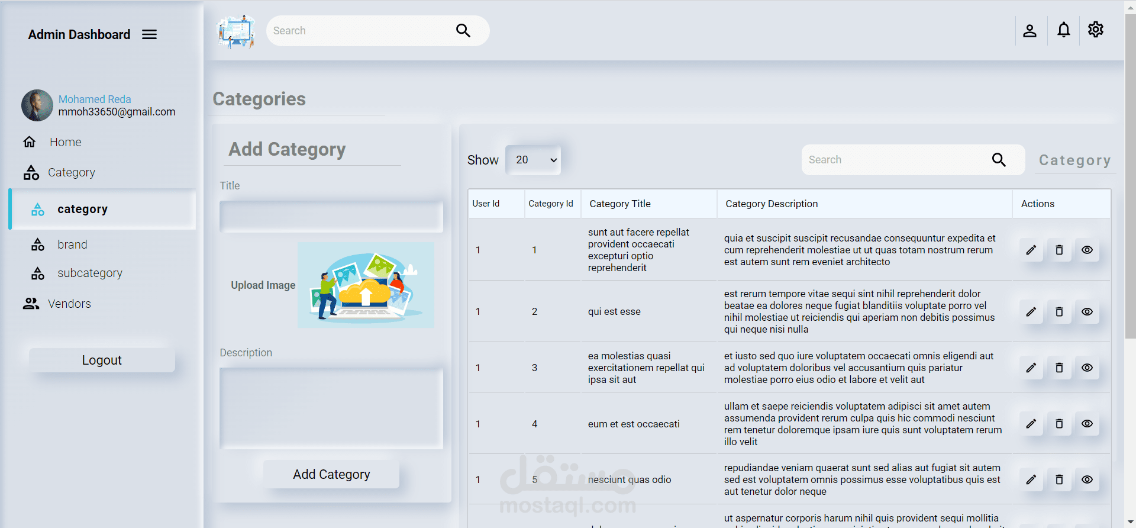
Task: Click the upload image illustration thumbnail
Action: 366,285
